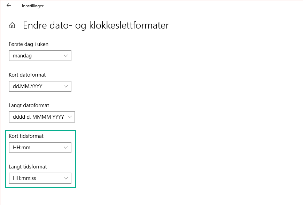Click the Langt tidsformat label
The width and height of the screenshot is (303, 205).
pyautogui.click(x=28, y=167)
